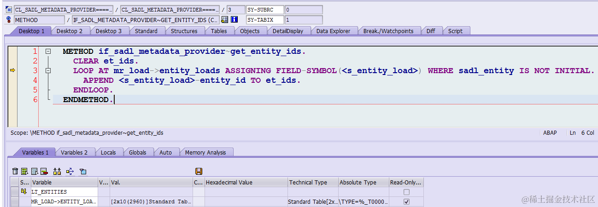Screen dimensions: 598x207
Task: Click the SY-TABIX value field showing 1
Action: 304,20
